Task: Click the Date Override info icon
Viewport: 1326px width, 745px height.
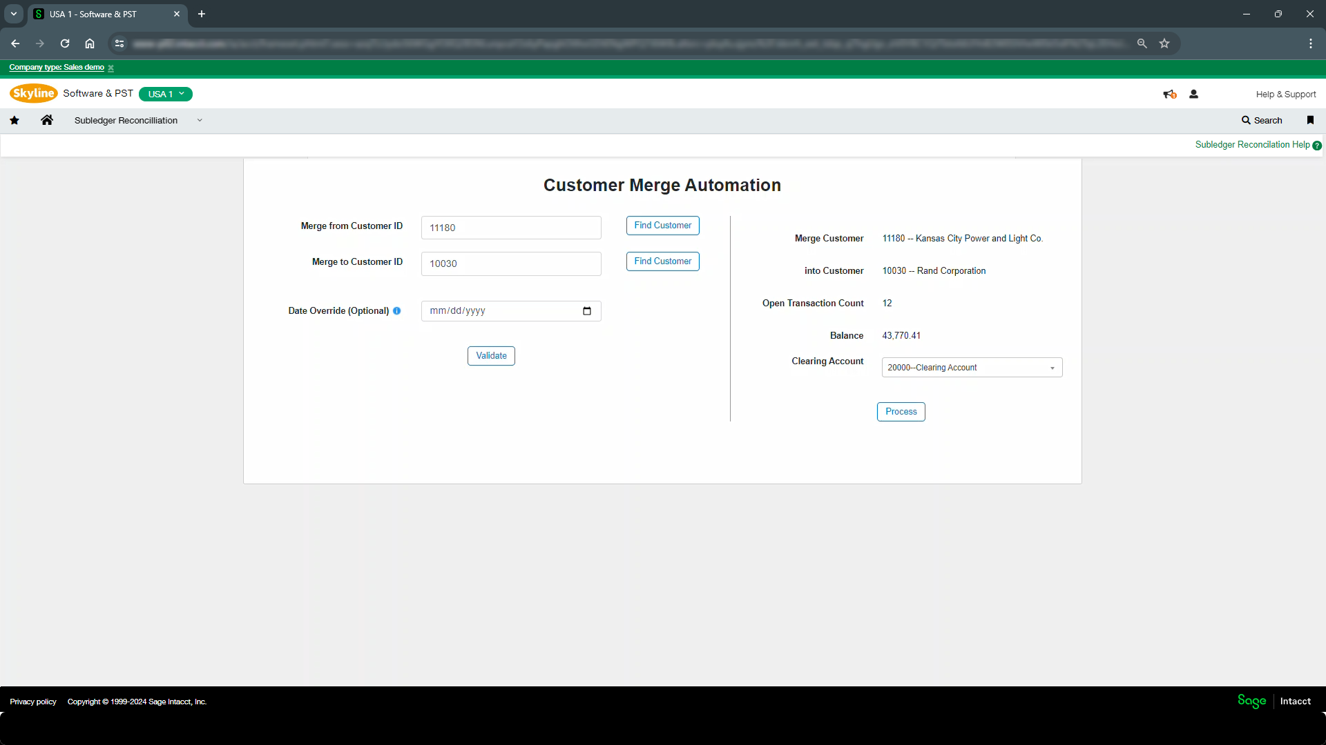Action: 397,311
